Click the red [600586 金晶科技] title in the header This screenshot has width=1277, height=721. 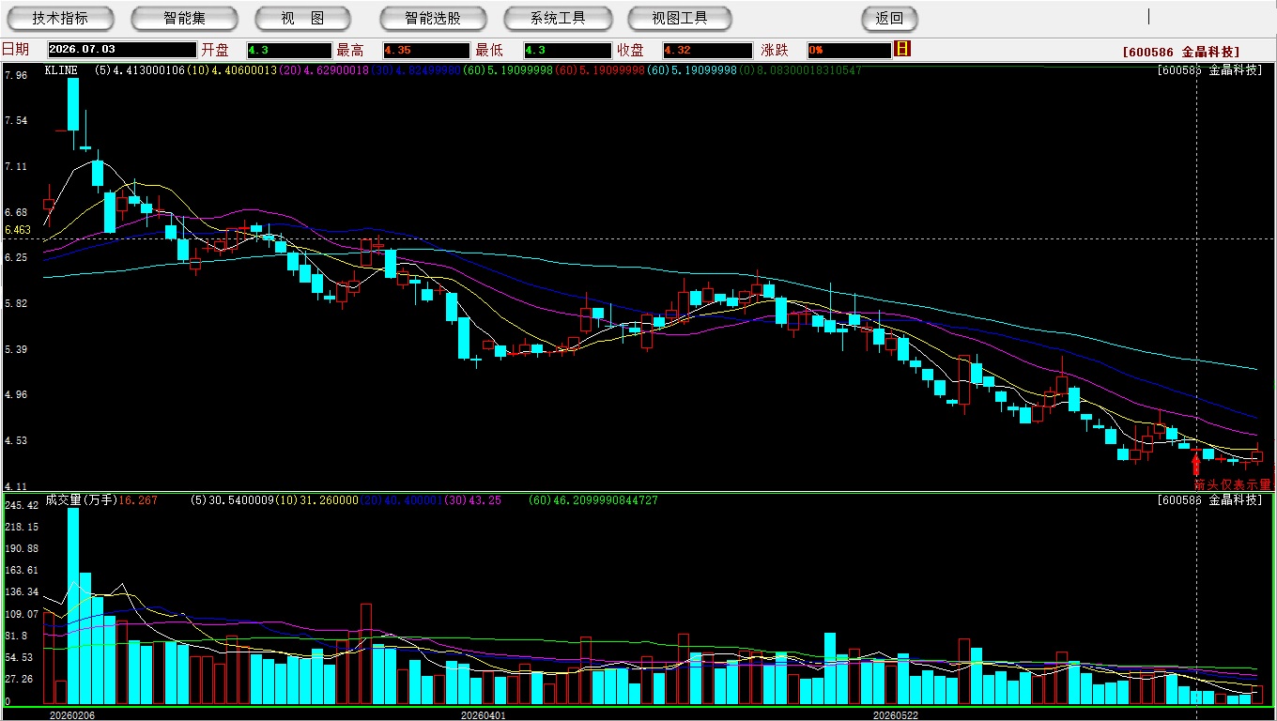point(1181,53)
